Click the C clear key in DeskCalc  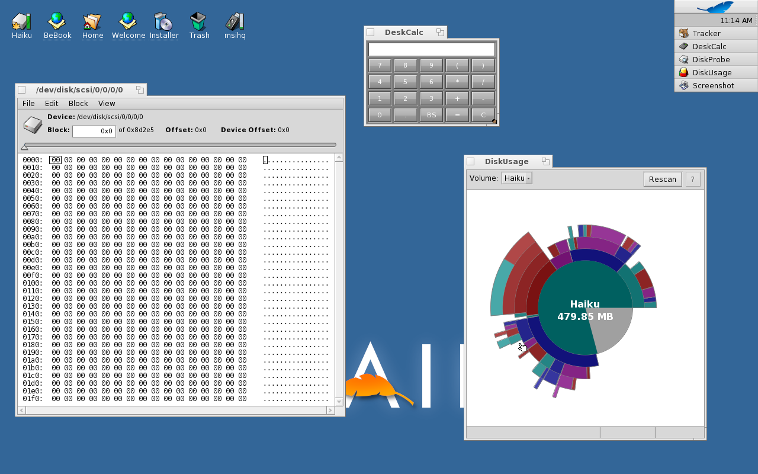coord(483,115)
